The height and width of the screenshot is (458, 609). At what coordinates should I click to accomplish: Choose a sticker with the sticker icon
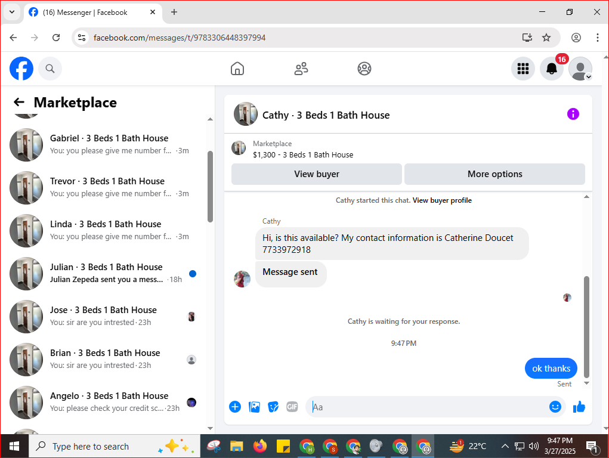(273, 407)
